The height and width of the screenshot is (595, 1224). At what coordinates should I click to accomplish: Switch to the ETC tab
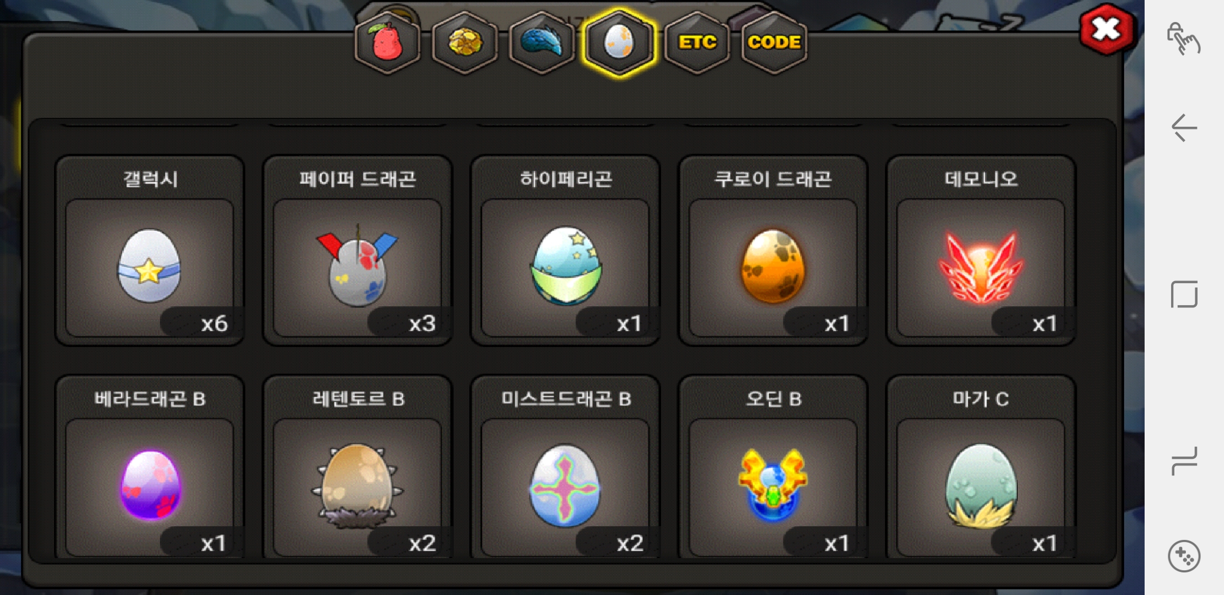[697, 43]
